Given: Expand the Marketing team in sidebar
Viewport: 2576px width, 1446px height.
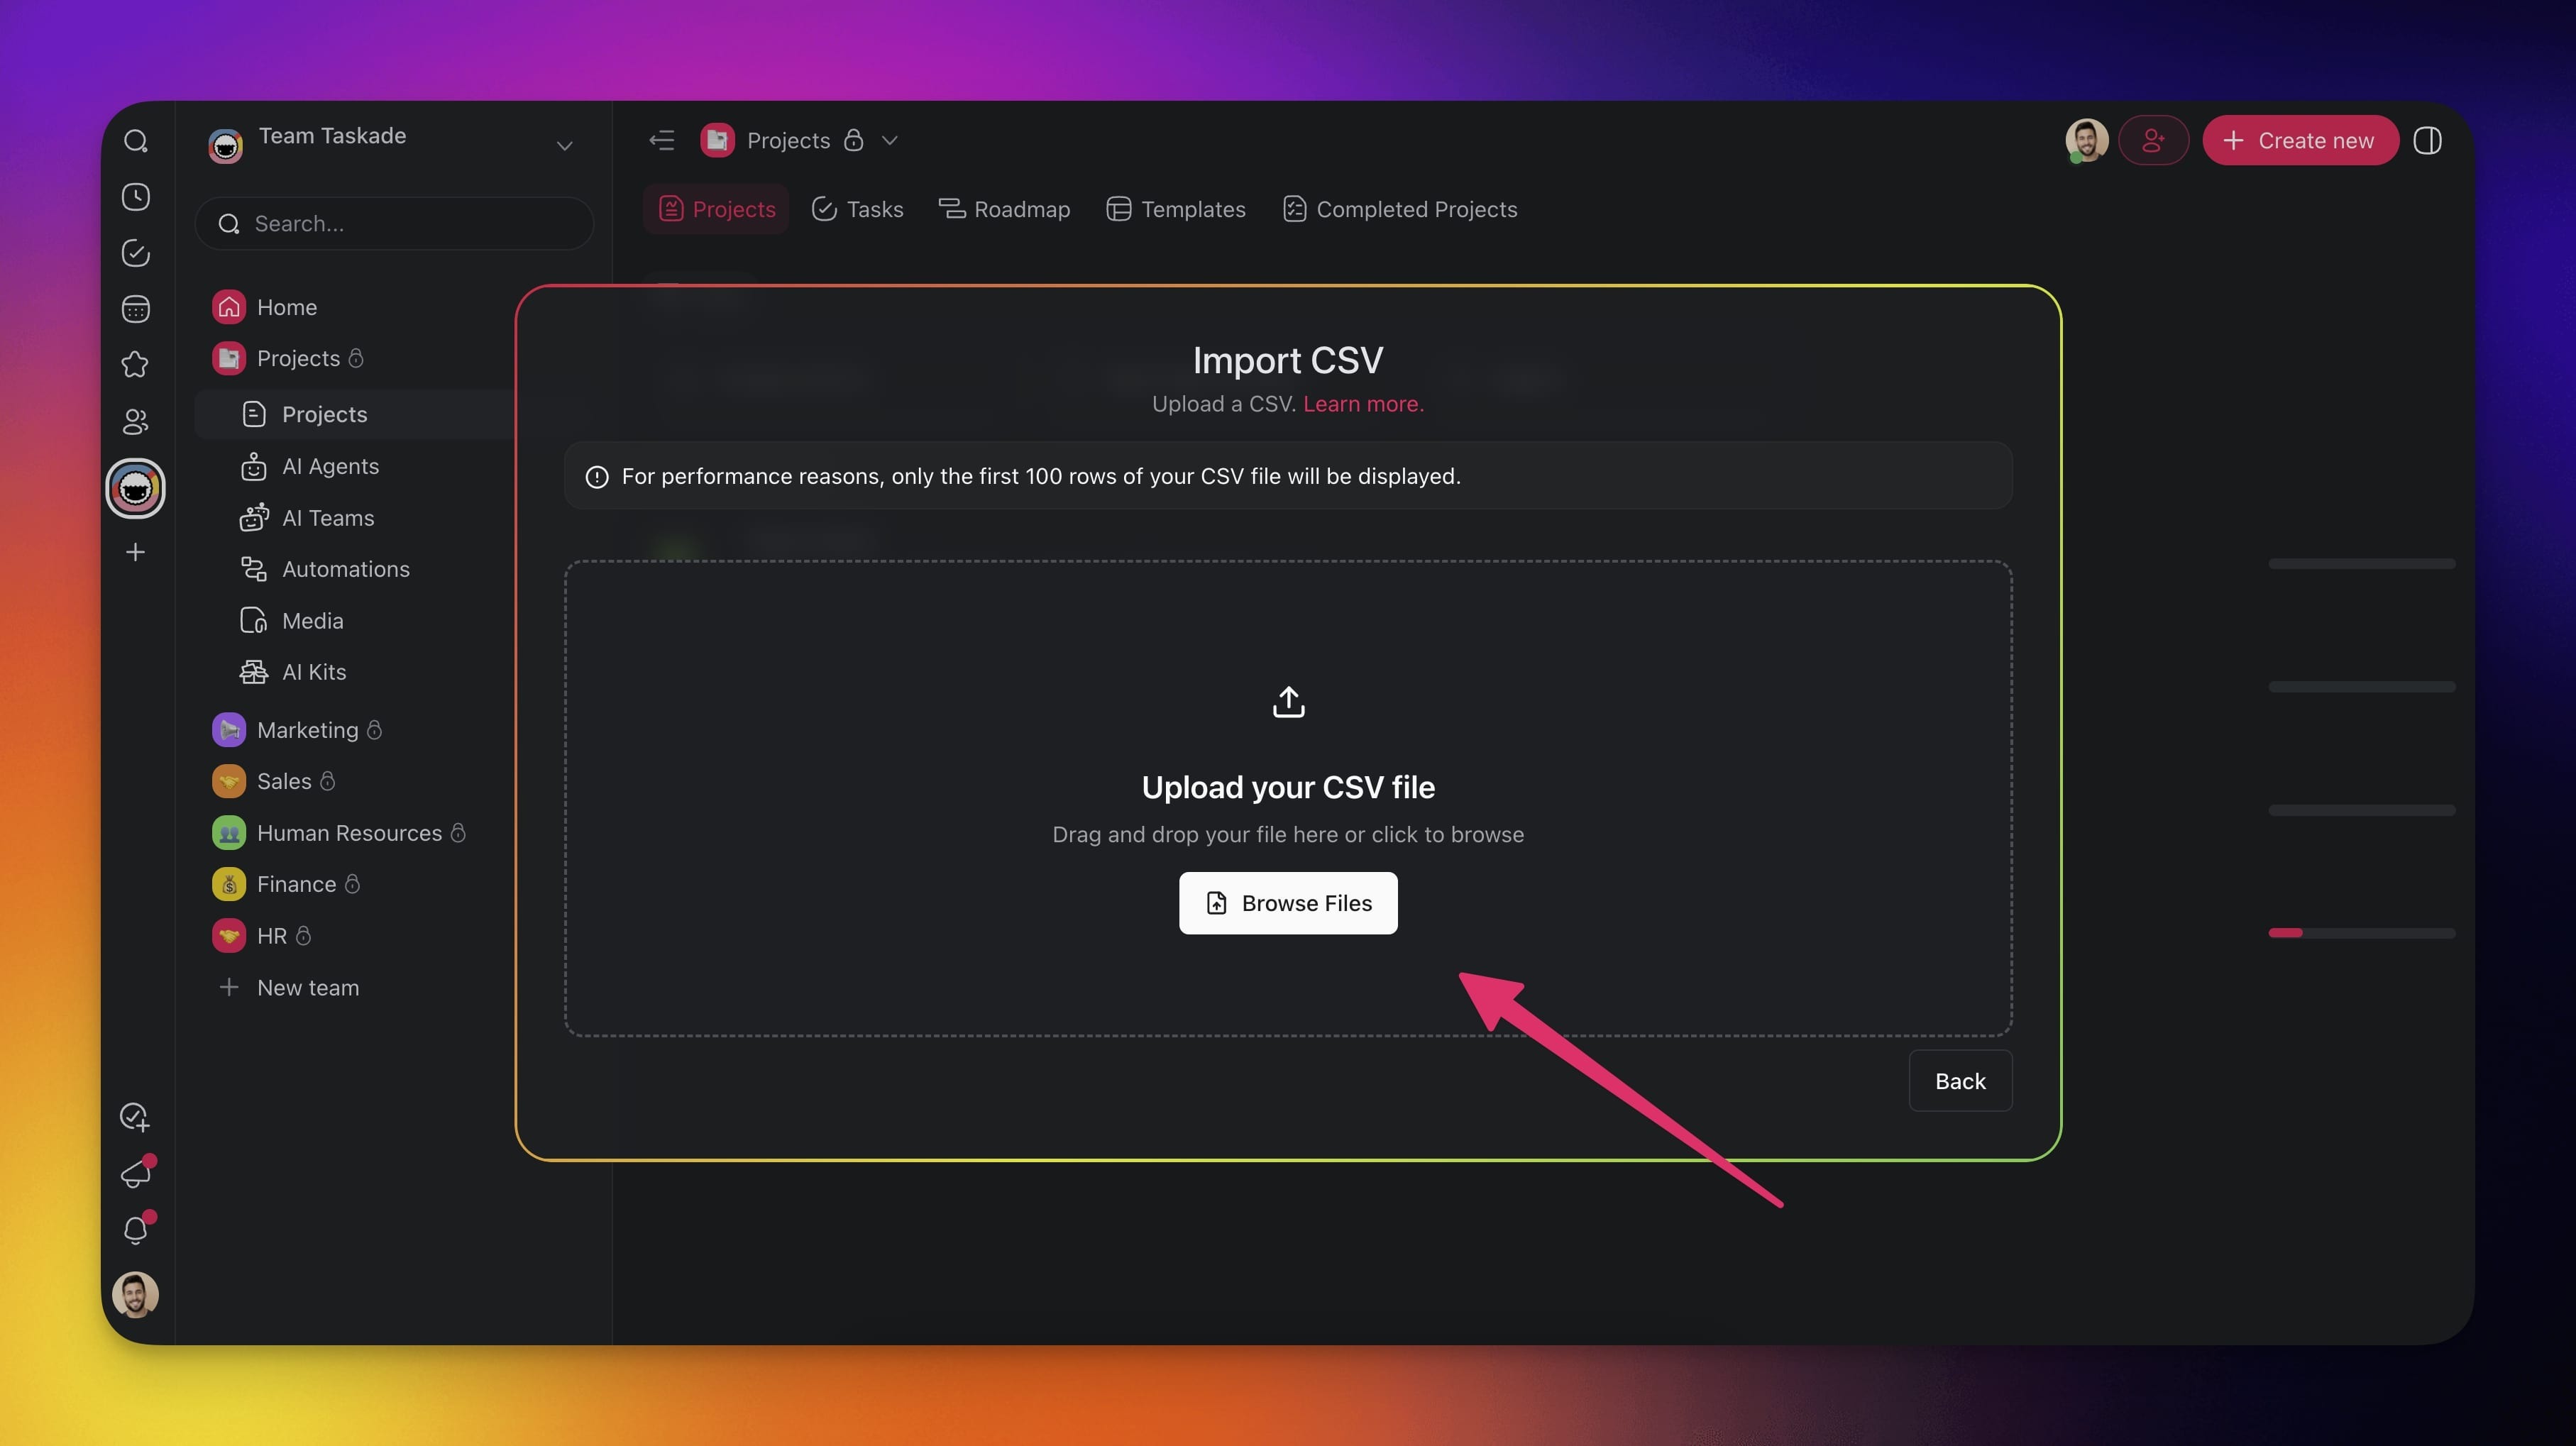Looking at the screenshot, I should 307,730.
